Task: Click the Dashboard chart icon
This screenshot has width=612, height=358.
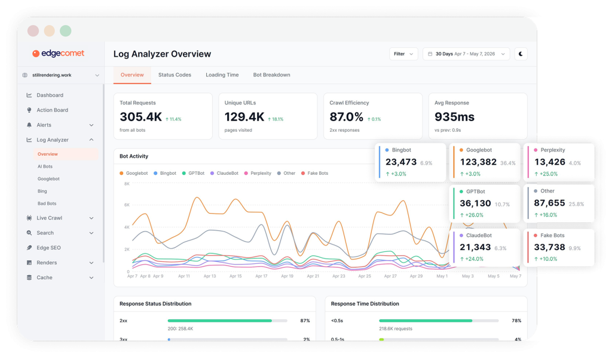Action: pyautogui.click(x=29, y=95)
